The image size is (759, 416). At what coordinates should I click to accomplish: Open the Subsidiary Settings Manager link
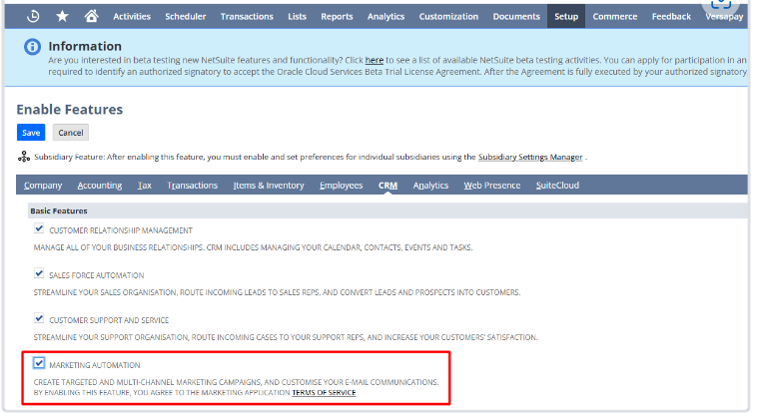(529, 158)
